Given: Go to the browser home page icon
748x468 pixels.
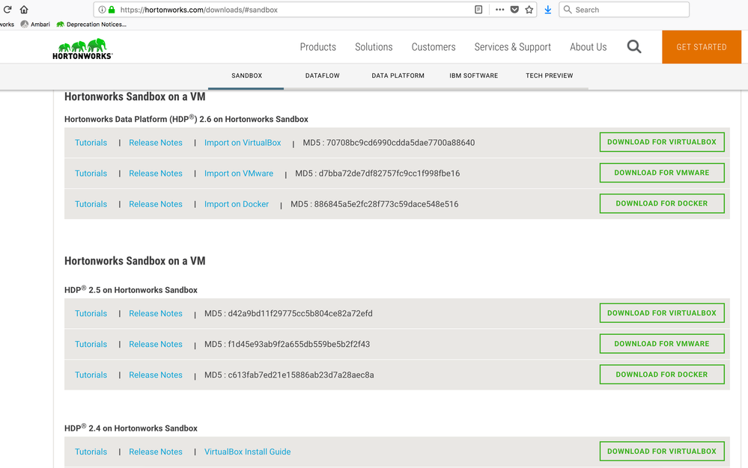Looking at the screenshot, I should 24,10.
